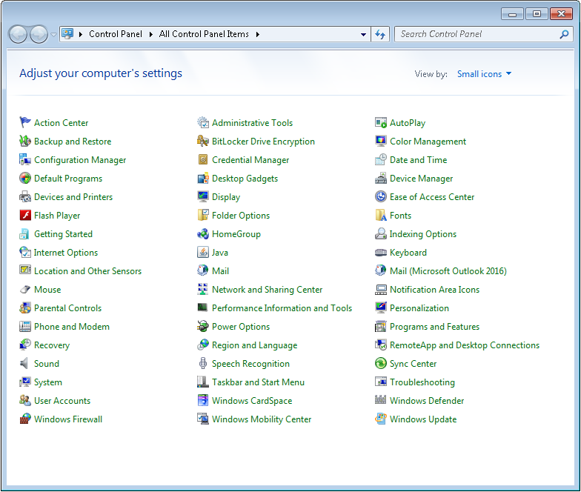581x492 pixels.
Task: Open the Color Management link
Action: click(x=428, y=141)
